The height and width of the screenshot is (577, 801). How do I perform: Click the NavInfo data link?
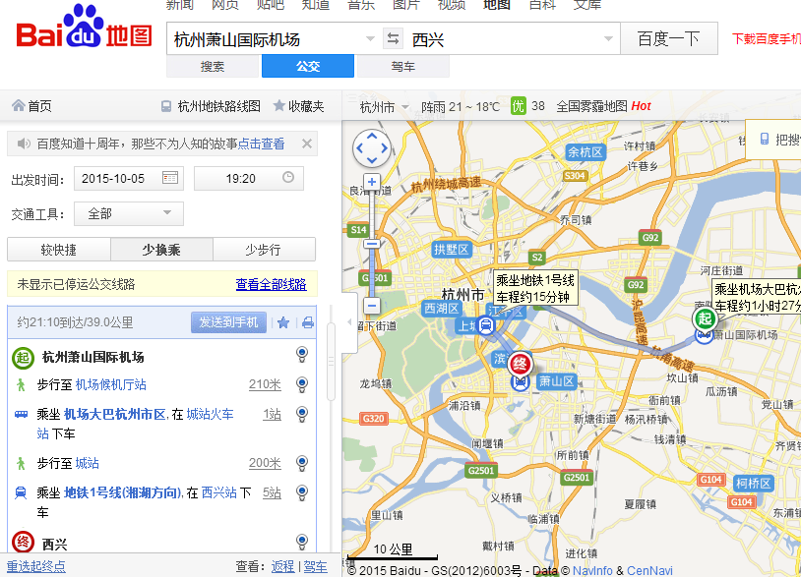point(592,570)
